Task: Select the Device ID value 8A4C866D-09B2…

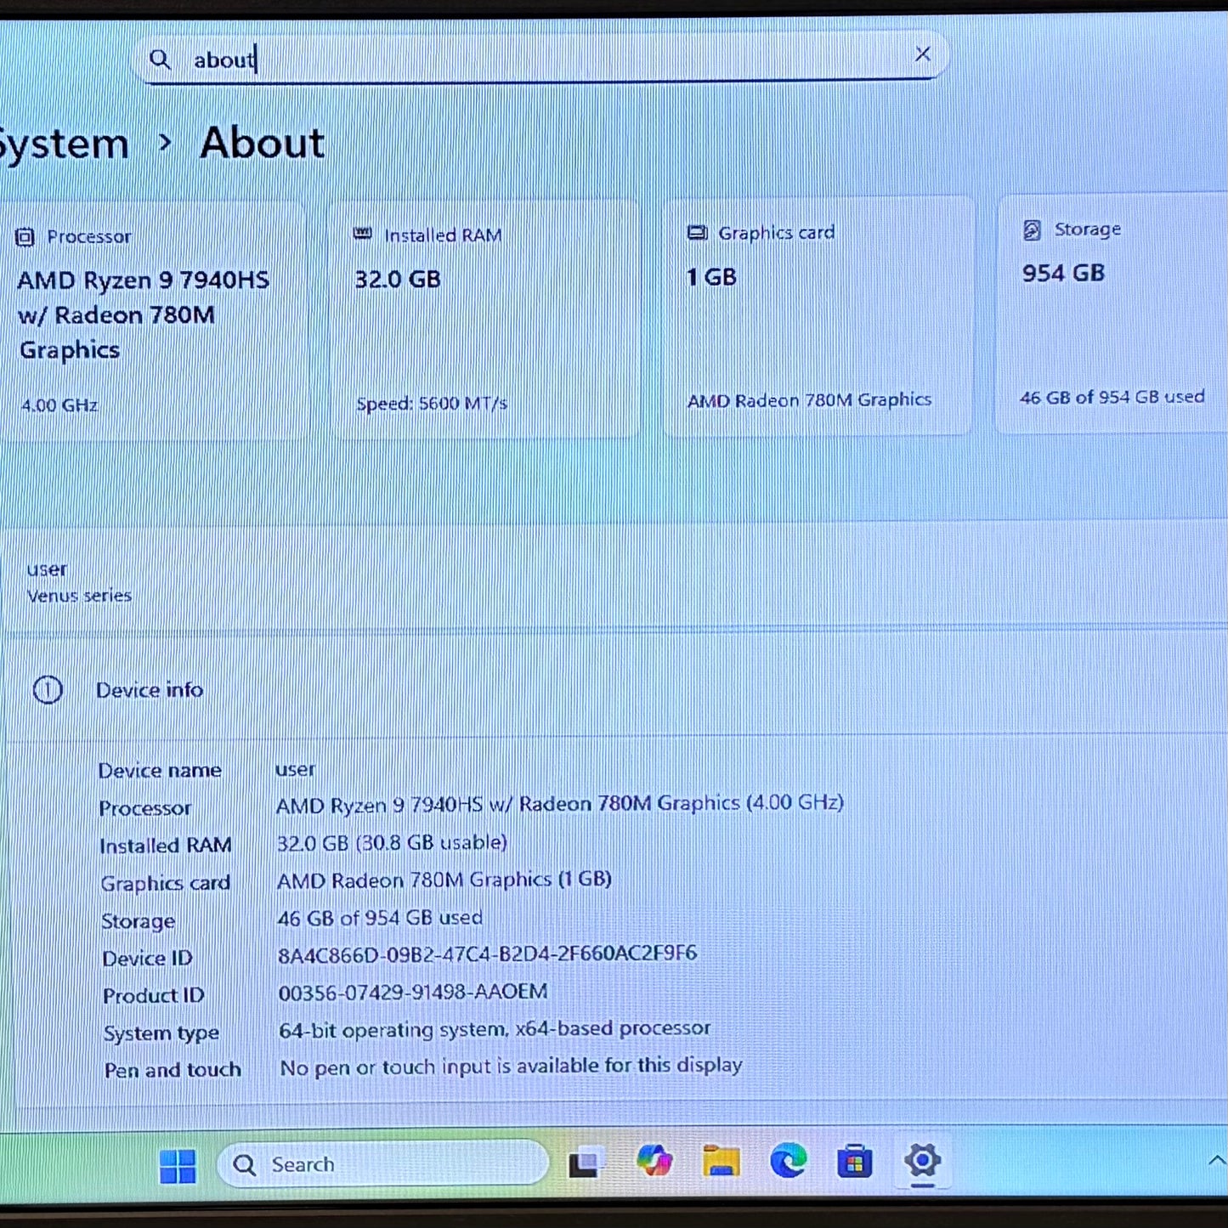Action: click(x=487, y=954)
